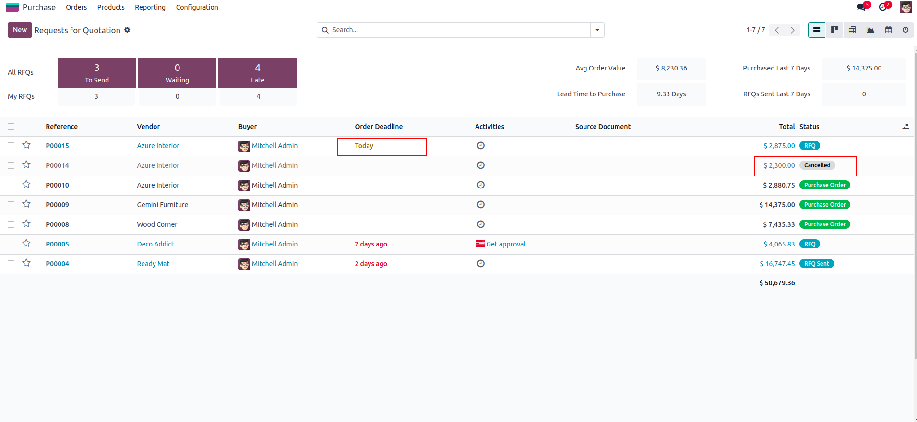Switch to Kanban view
The image size is (917, 422).
click(834, 30)
